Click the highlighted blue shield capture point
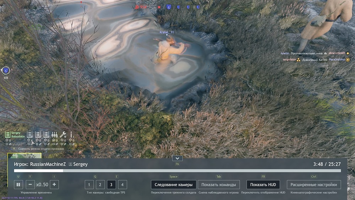The image size is (355, 200). [169, 7]
